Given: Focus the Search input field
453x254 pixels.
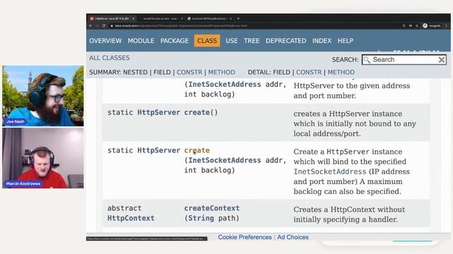Looking at the screenshot, I should pyautogui.click(x=404, y=59).
